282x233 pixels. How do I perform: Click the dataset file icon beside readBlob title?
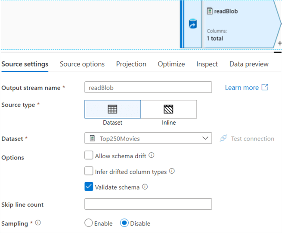(210, 11)
